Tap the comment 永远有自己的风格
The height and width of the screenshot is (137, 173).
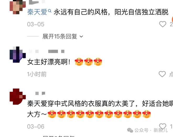[x=111, y=12]
